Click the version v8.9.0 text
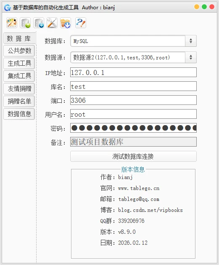Viewport: 219px width, 265px height. (x=127, y=232)
